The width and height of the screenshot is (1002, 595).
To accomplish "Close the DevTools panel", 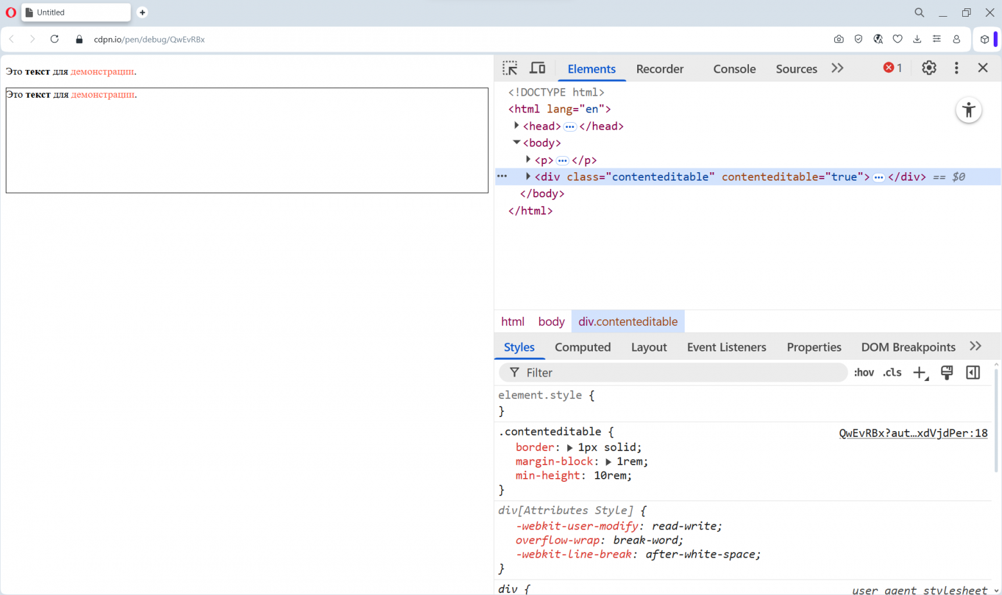I will click(983, 68).
